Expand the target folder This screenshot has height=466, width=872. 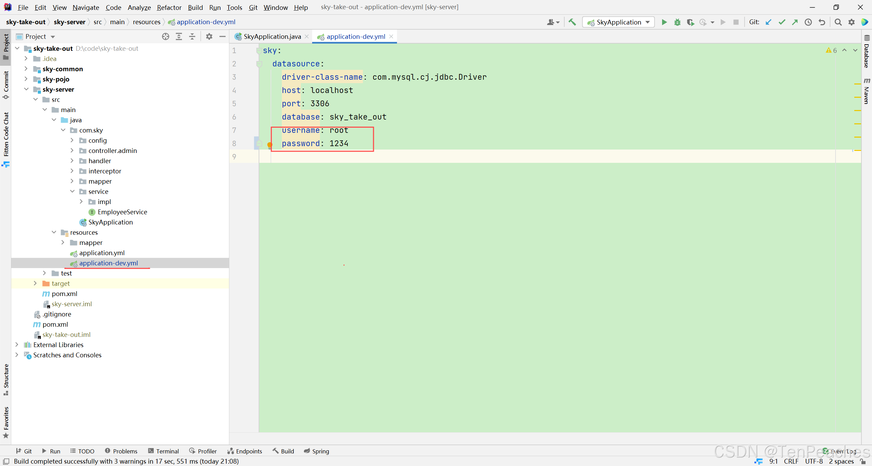click(x=35, y=283)
